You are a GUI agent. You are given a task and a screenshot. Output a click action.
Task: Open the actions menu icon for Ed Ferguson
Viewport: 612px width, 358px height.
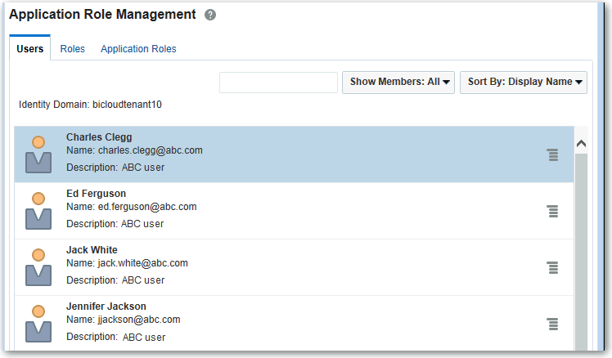point(552,212)
